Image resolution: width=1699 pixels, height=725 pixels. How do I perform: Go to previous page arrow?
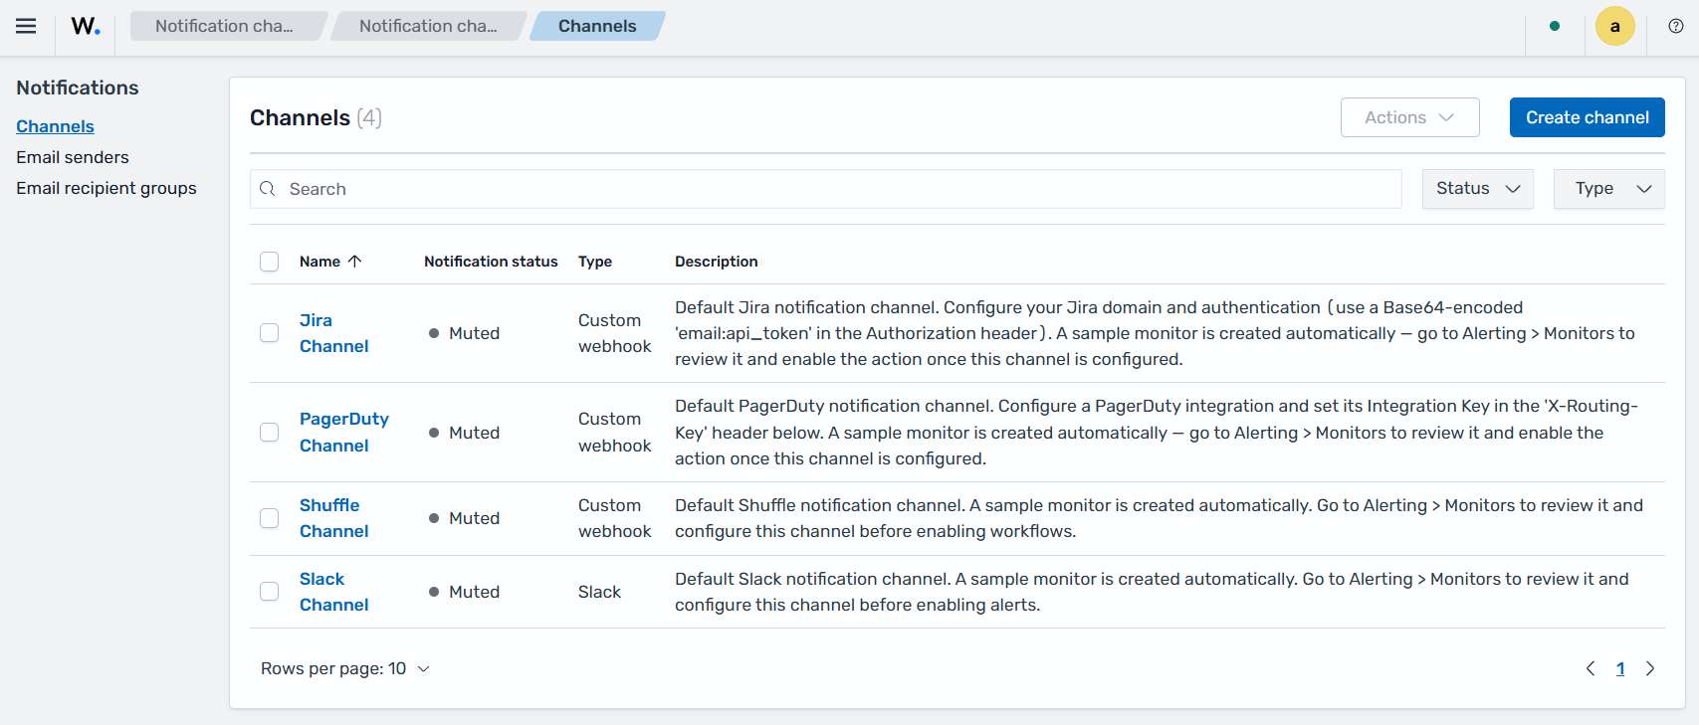(x=1591, y=668)
